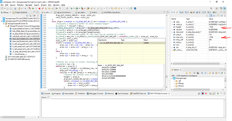Expand the color_p variable row
Viewport: 232px width, 121px height.
coord(172,25)
